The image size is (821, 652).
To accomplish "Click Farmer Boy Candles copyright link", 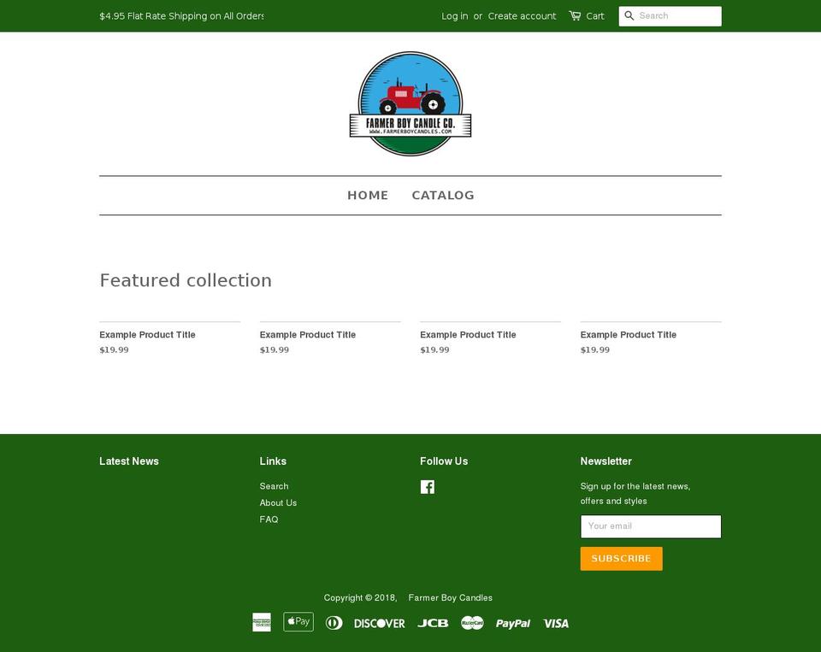I will tap(451, 597).
